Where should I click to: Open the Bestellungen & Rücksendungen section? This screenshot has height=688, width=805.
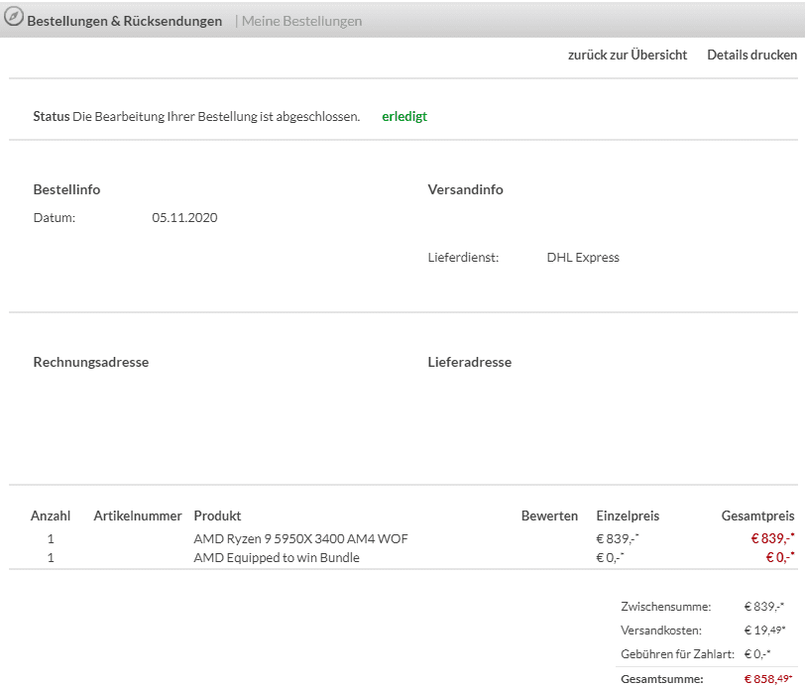tap(125, 21)
